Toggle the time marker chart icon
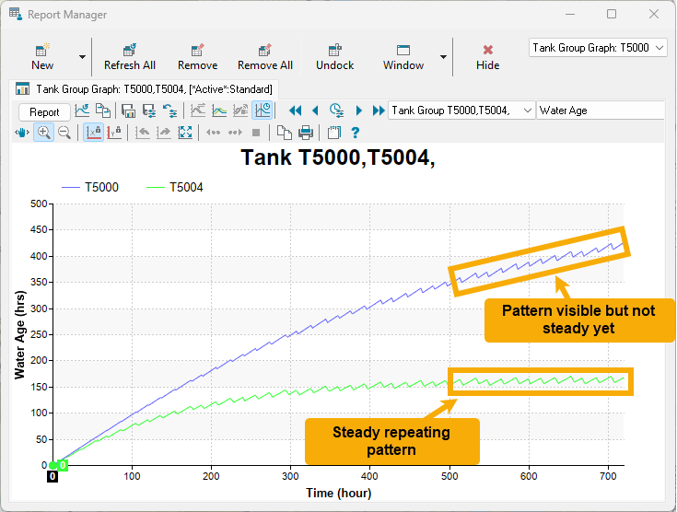The image size is (677, 512). (263, 111)
